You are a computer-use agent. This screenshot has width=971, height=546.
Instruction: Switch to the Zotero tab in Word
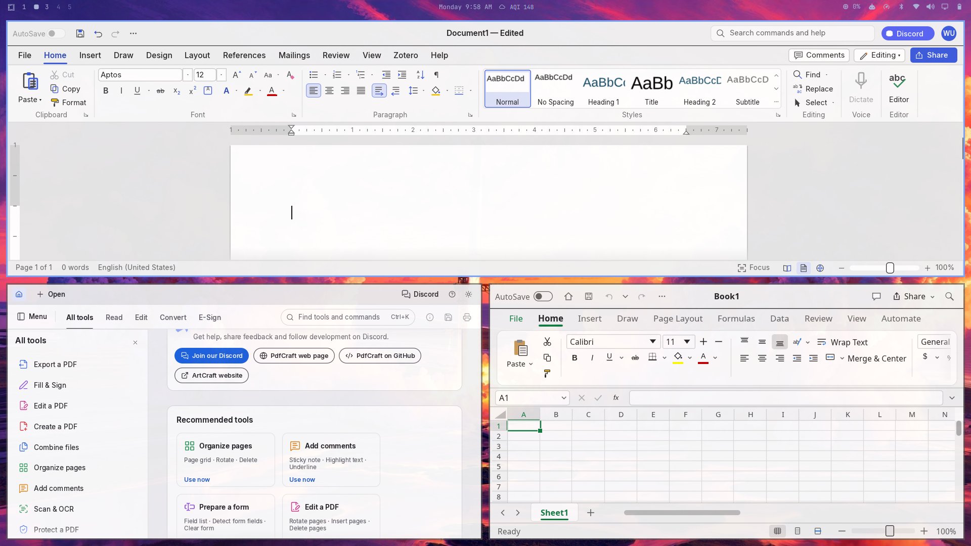406,56
